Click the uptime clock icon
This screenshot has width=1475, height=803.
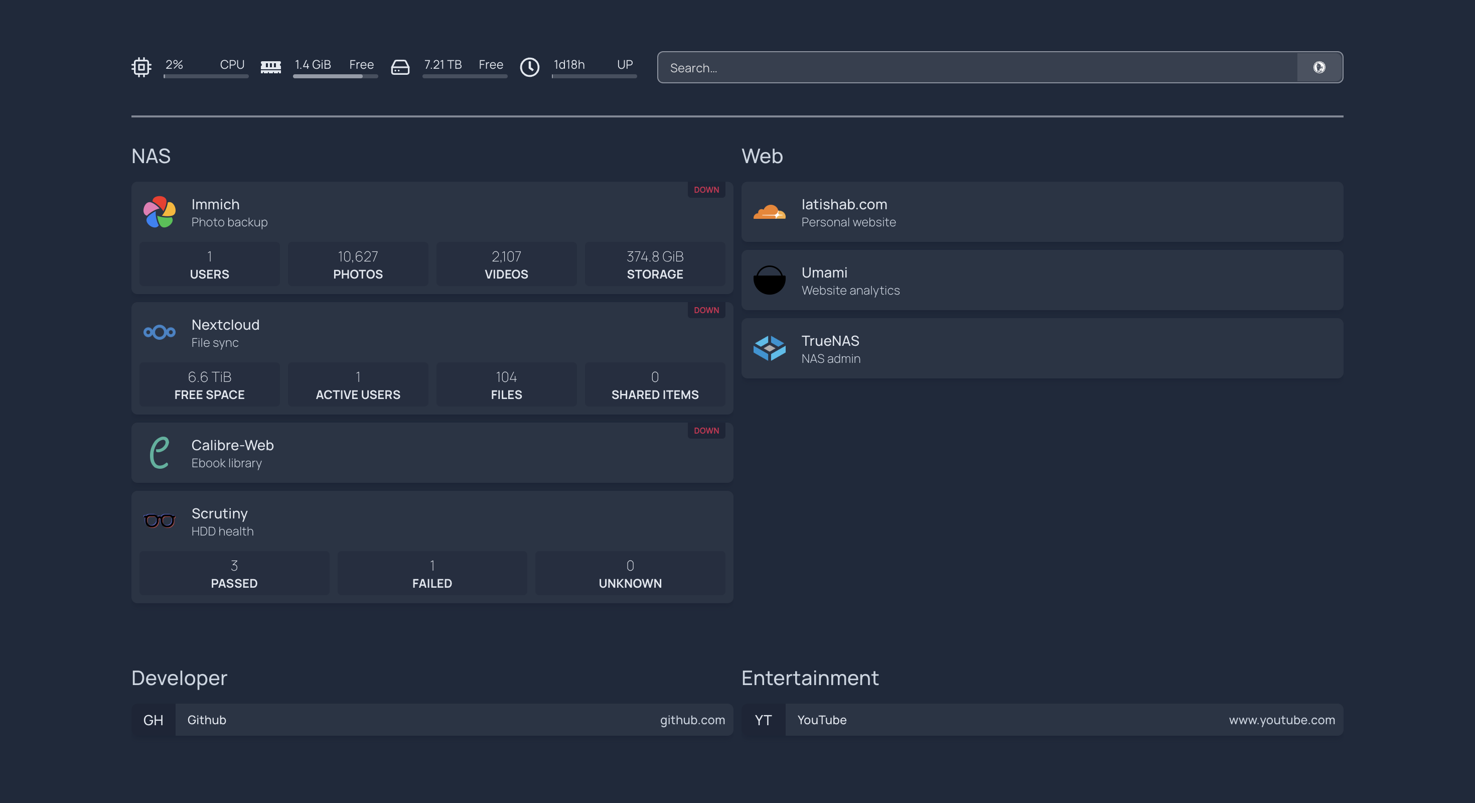pos(530,67)
